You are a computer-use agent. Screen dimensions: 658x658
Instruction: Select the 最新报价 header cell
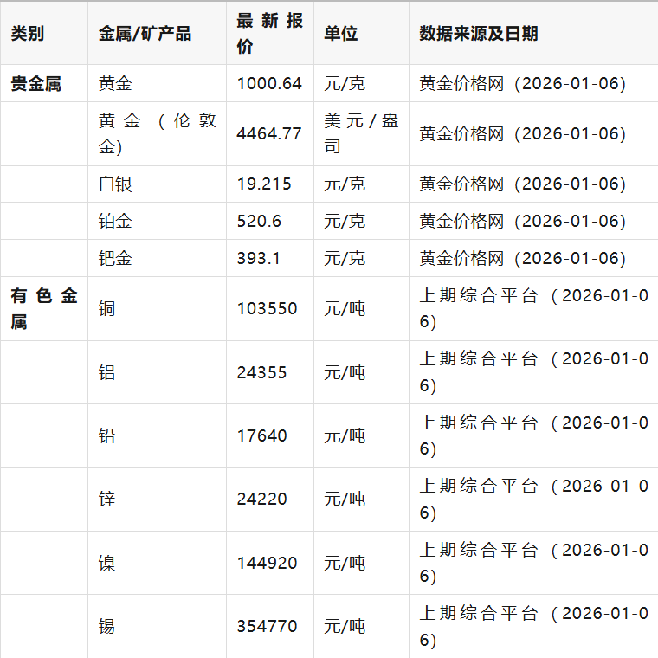click(269, 34)
